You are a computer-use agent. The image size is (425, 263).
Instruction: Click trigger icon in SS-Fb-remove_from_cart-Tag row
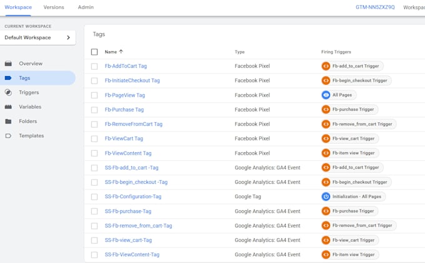(x=326, y=226)
